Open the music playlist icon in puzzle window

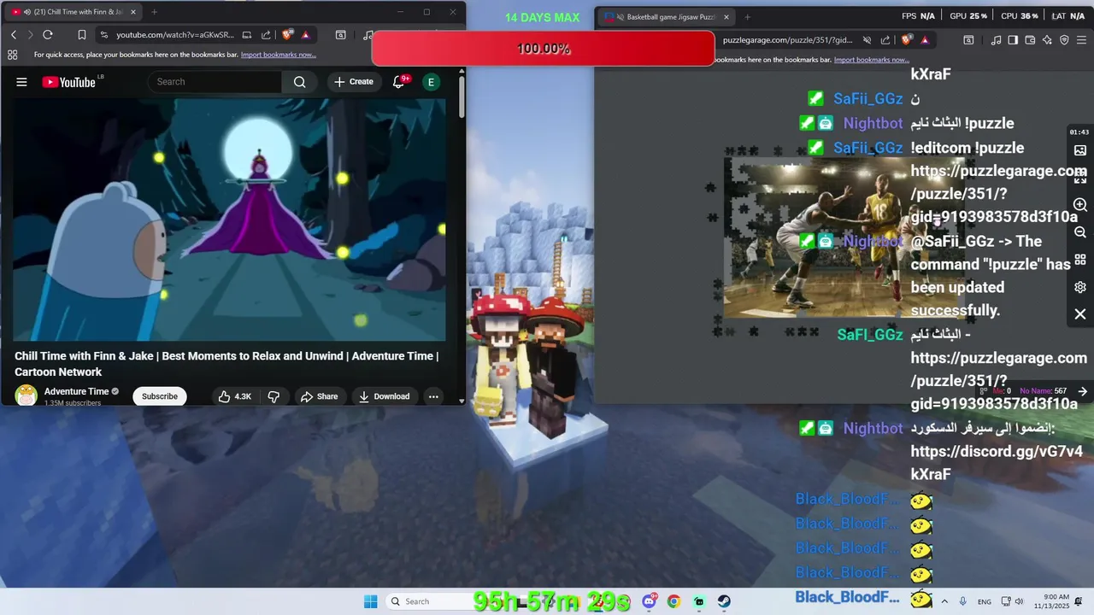coord(996,40)
